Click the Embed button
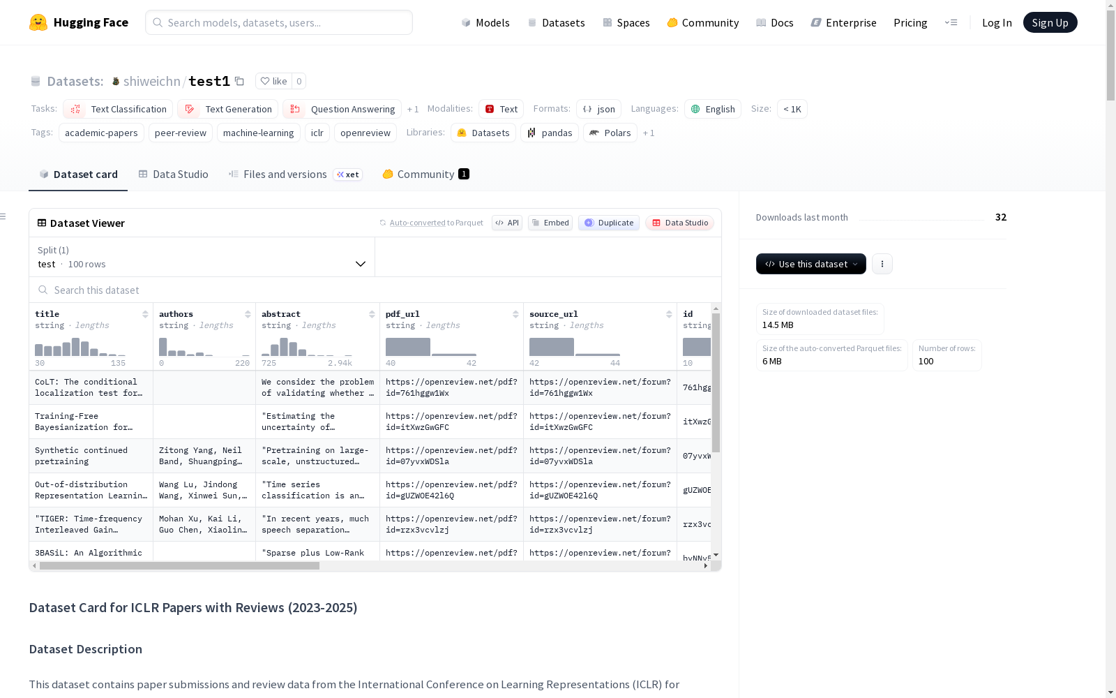 [x=550, y=223]
